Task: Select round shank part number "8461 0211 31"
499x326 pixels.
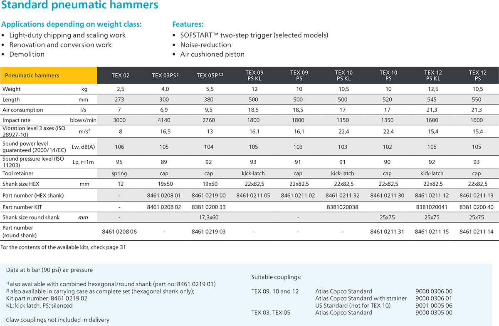Action: click(x=388, y=231)
